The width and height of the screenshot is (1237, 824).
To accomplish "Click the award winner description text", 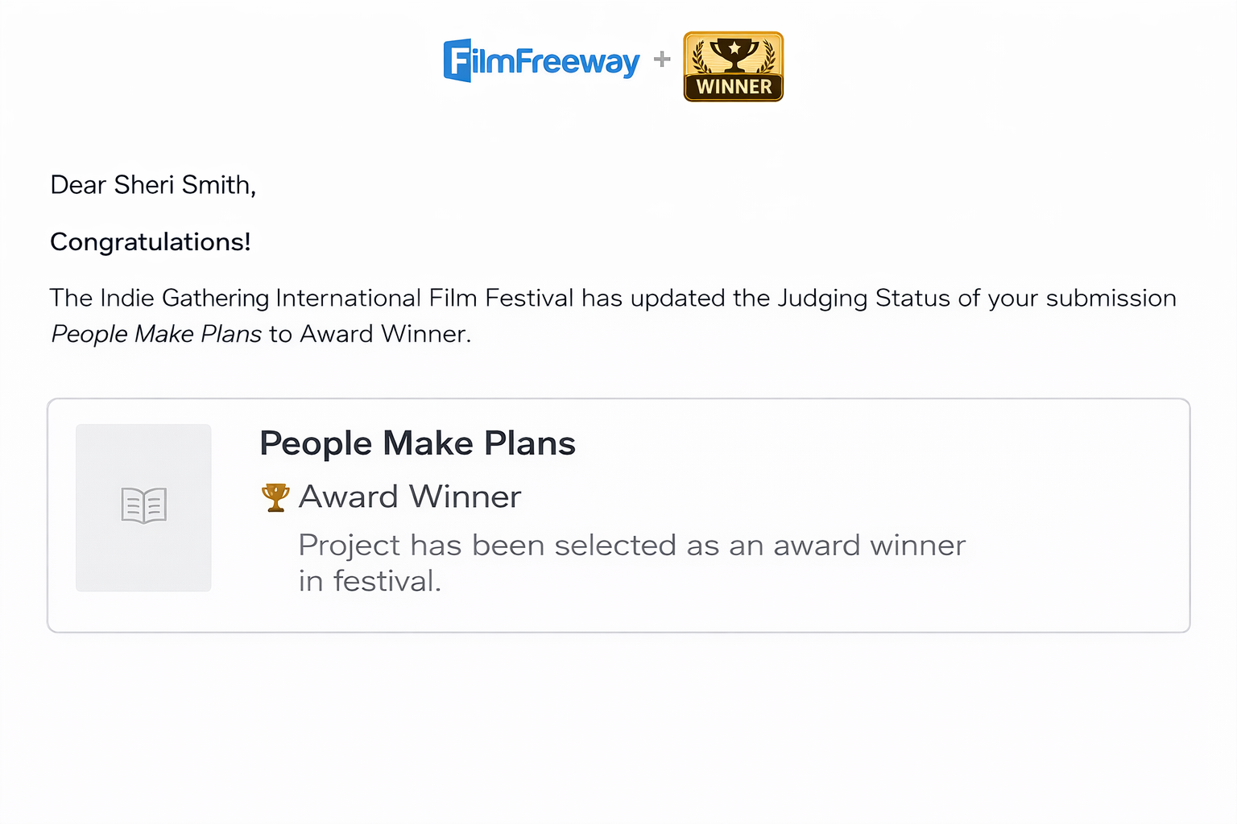I will click(632, 562).
